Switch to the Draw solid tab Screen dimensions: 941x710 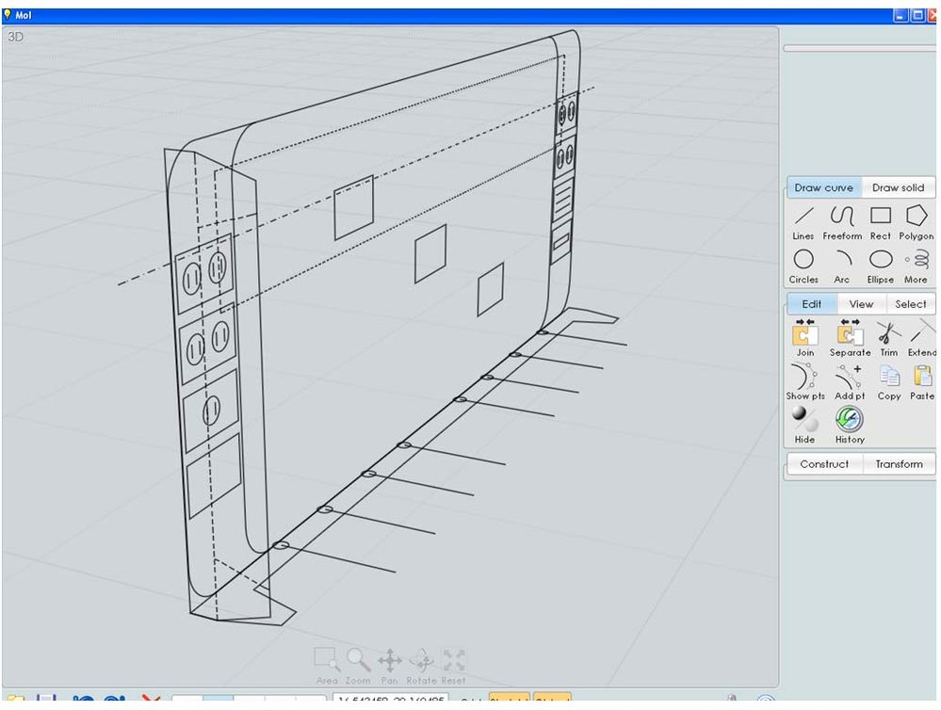[898, 187]
